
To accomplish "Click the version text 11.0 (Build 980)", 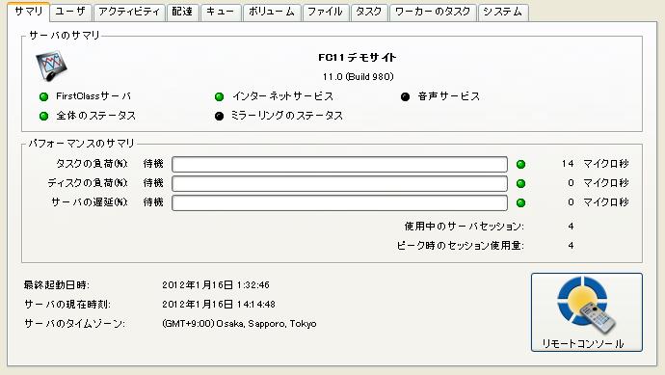I will pyautogui.click(x=358, y=77).
